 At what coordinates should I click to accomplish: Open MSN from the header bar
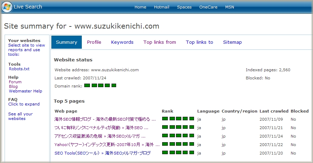(229, 7)
